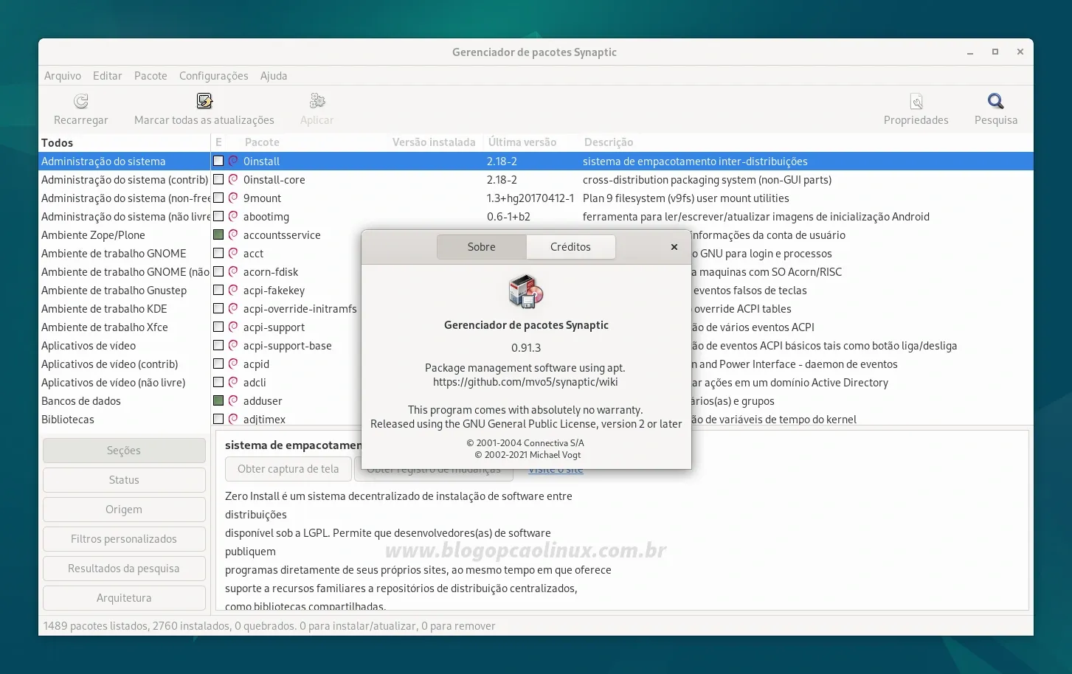Image resolution: width=1072 pixels, height=674 pixels.
Task: Click Debian swirl icon beside adcli
Action: point(233,382)
